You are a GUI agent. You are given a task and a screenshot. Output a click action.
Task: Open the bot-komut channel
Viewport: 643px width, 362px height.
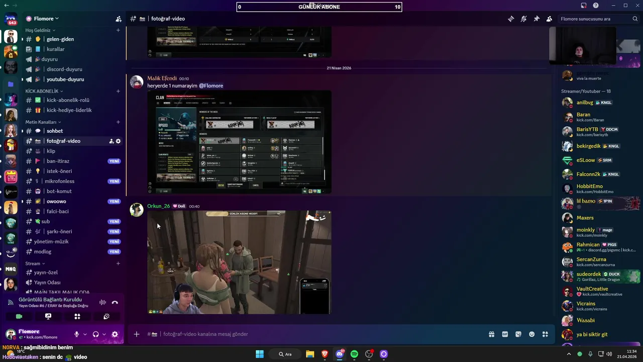click(73, 191)
